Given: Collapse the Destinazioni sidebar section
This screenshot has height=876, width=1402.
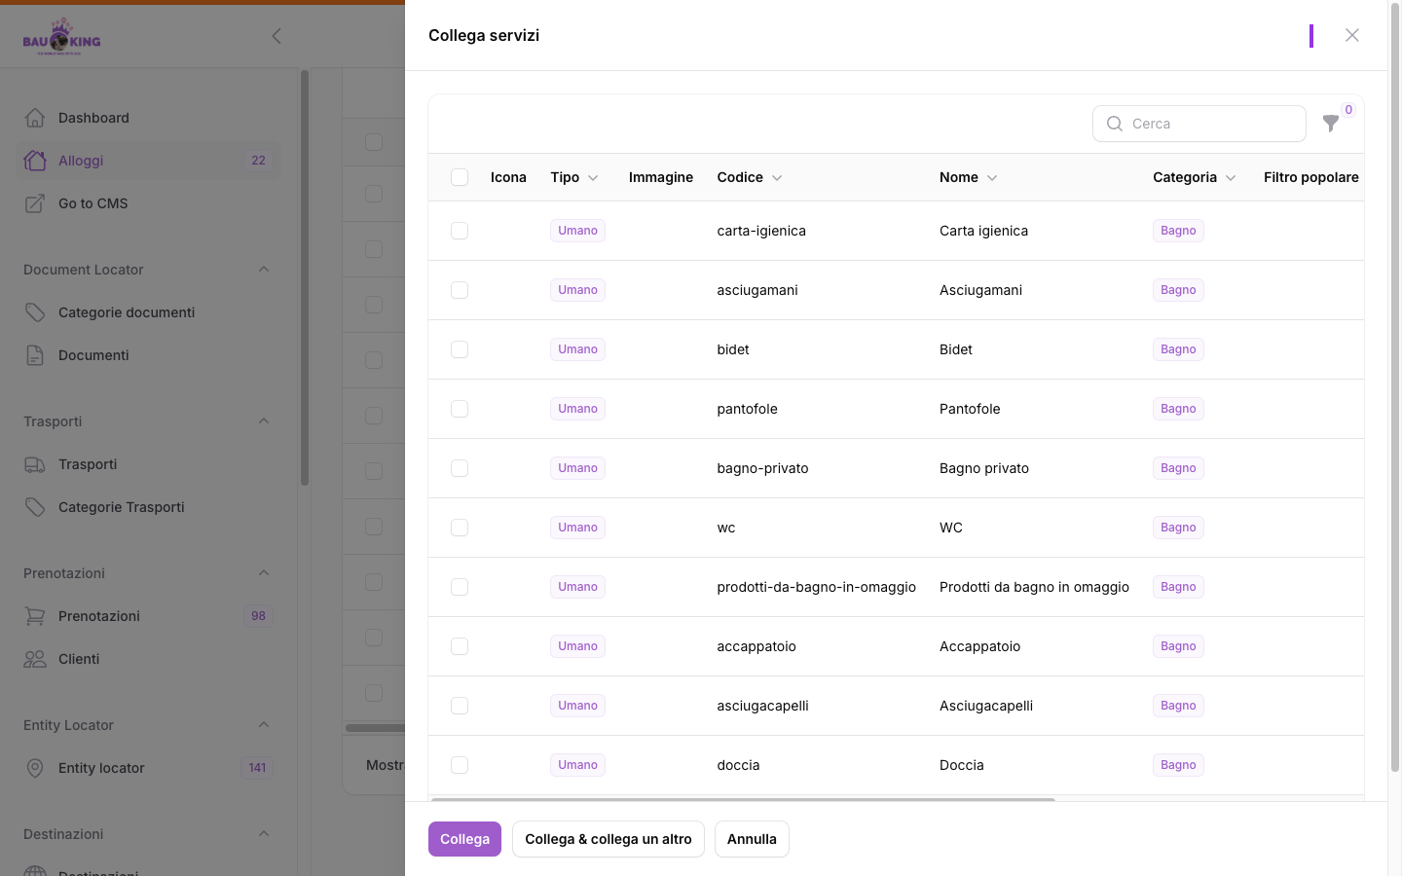Looking at the screenshot, I should (264, 834).
